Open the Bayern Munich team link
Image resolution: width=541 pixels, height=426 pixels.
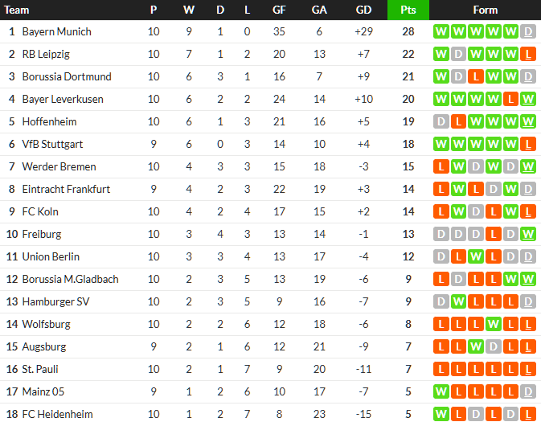coord(56,32)
